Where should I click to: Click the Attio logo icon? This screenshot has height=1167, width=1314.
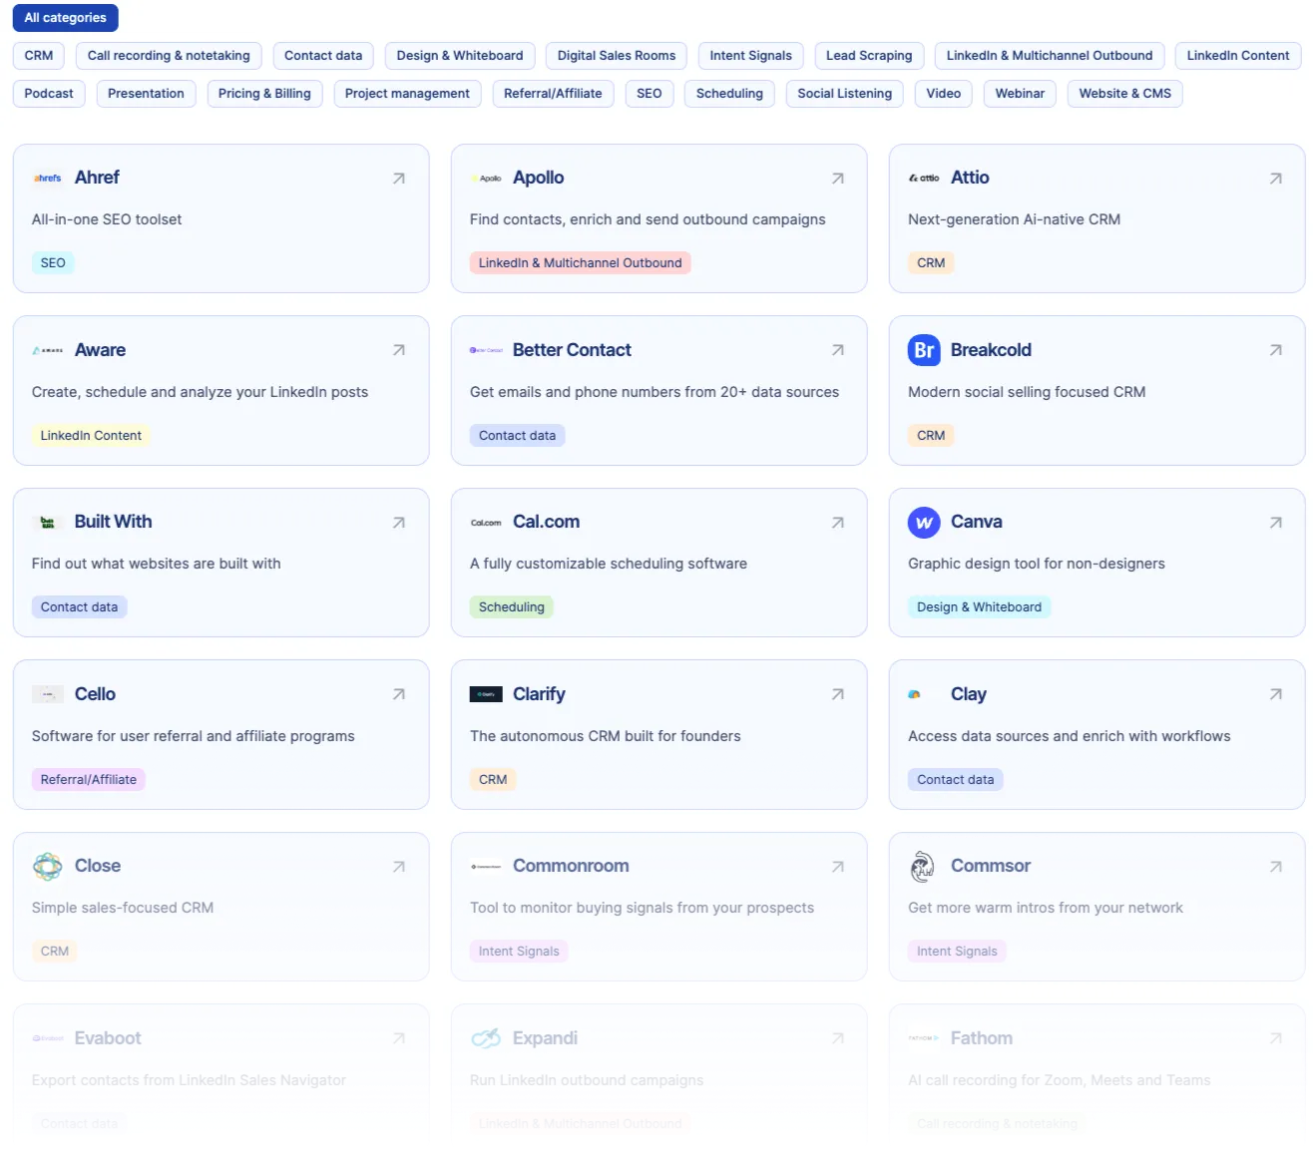924,178
